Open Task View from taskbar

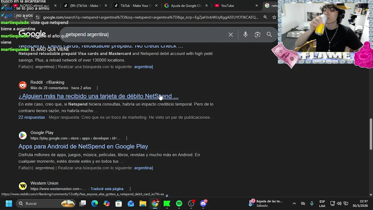tap(83, 203)
